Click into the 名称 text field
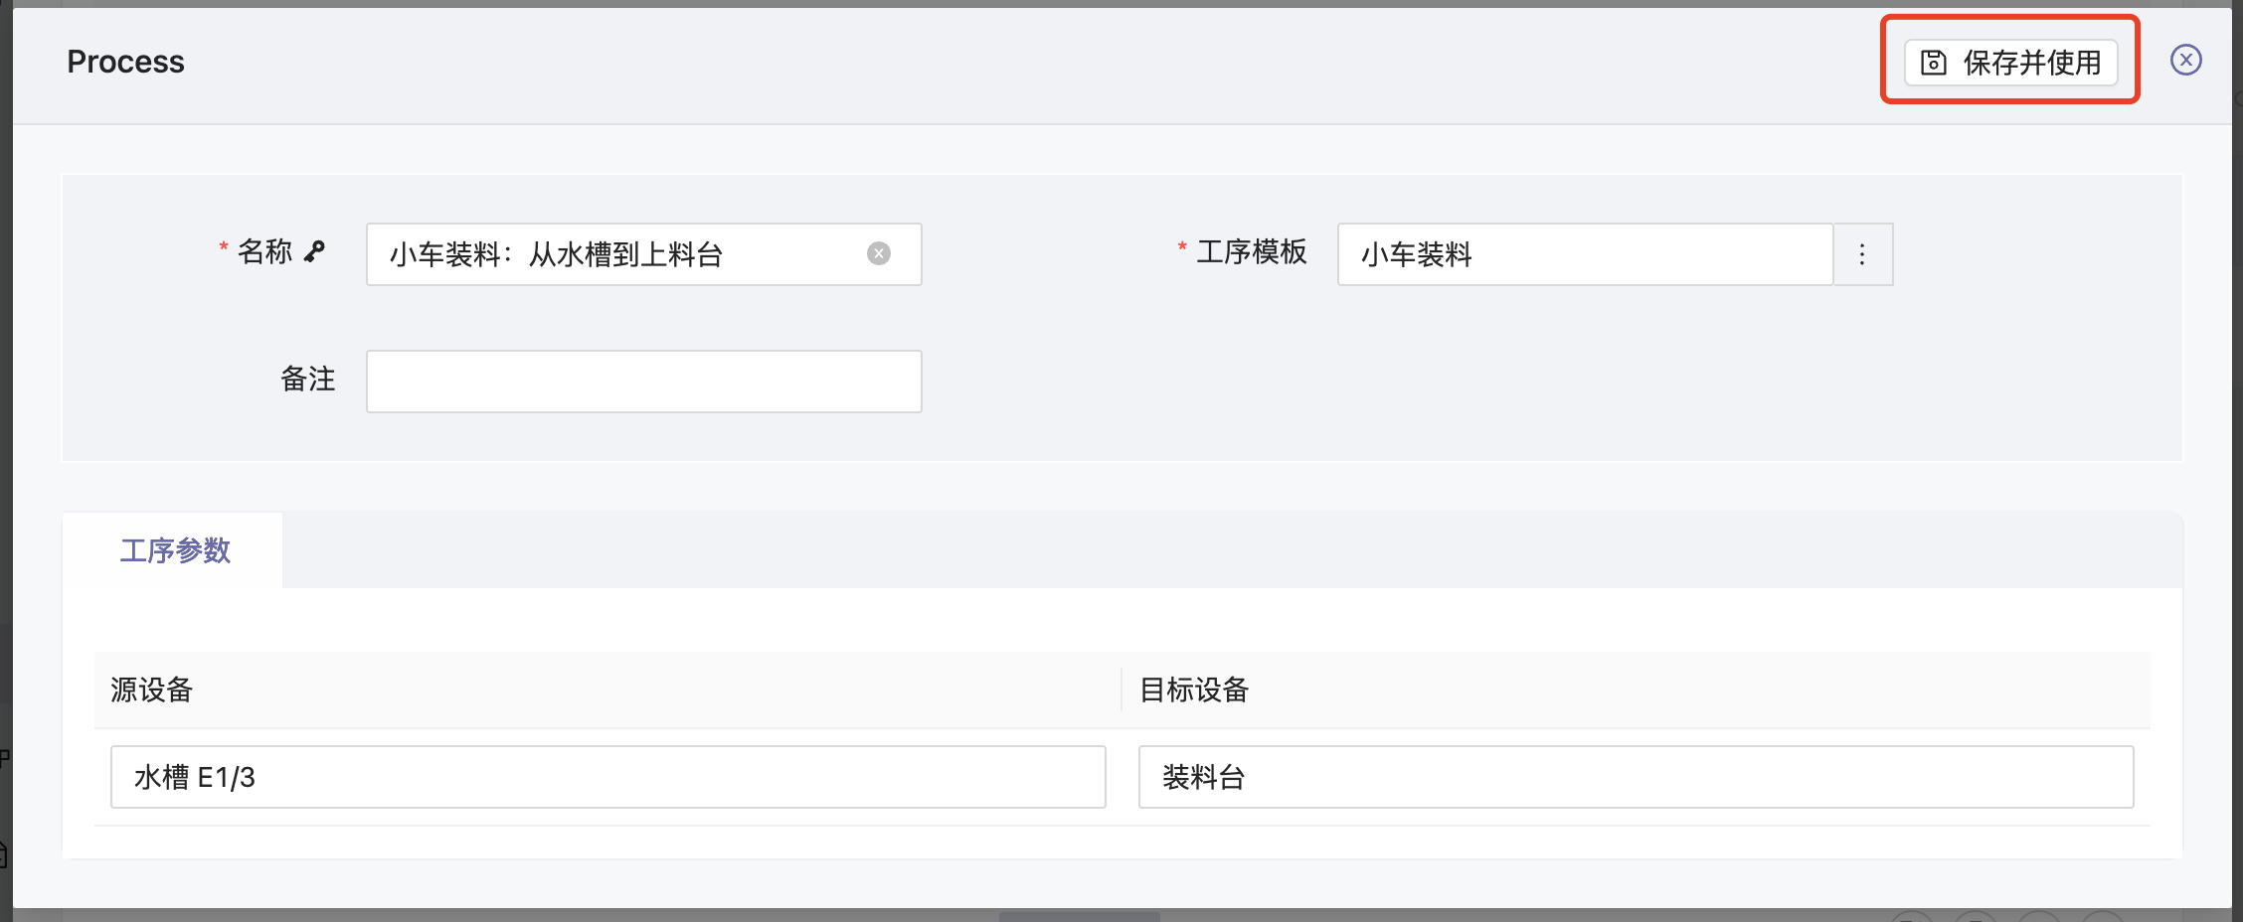 (616, 255)
